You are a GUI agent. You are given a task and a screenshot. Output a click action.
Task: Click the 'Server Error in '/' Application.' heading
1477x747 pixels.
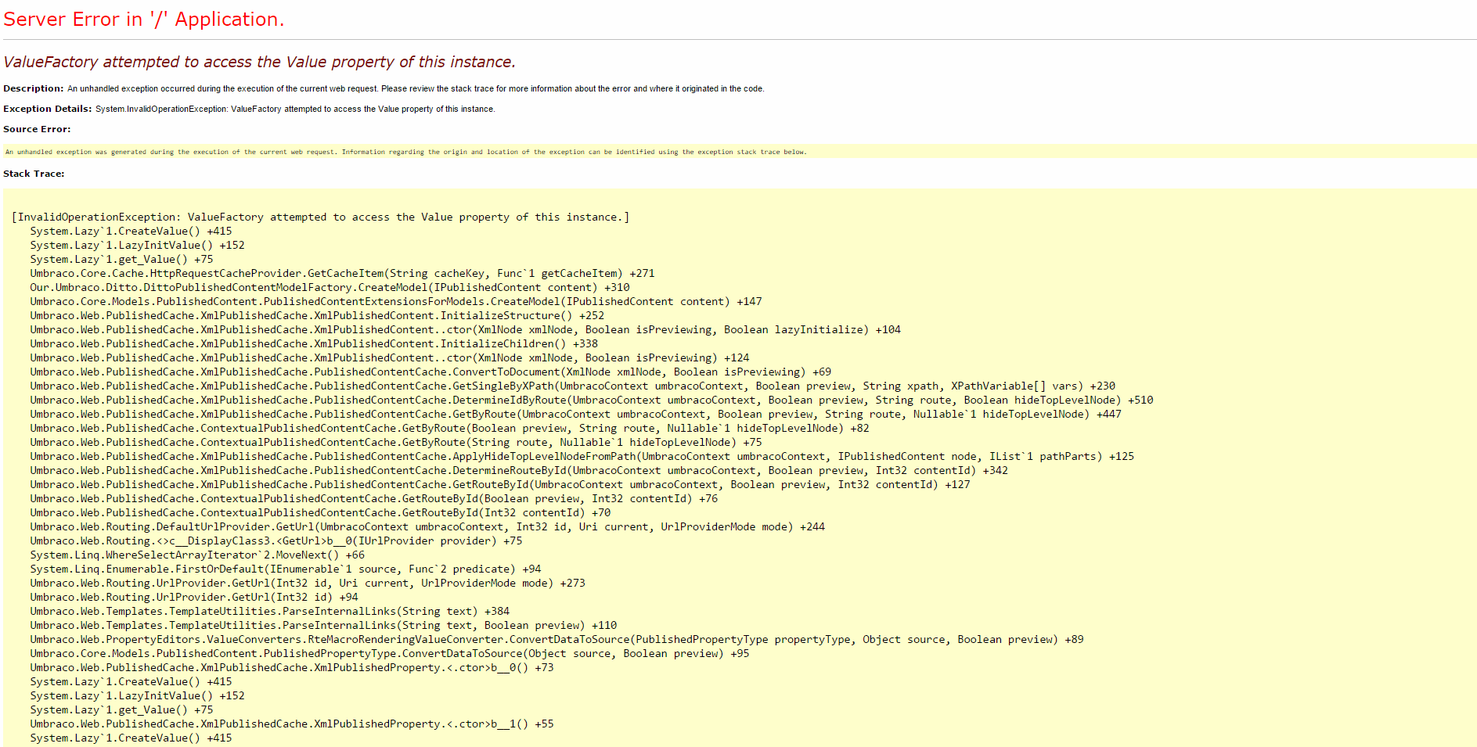pyautogui.click(x=144, y=20)
